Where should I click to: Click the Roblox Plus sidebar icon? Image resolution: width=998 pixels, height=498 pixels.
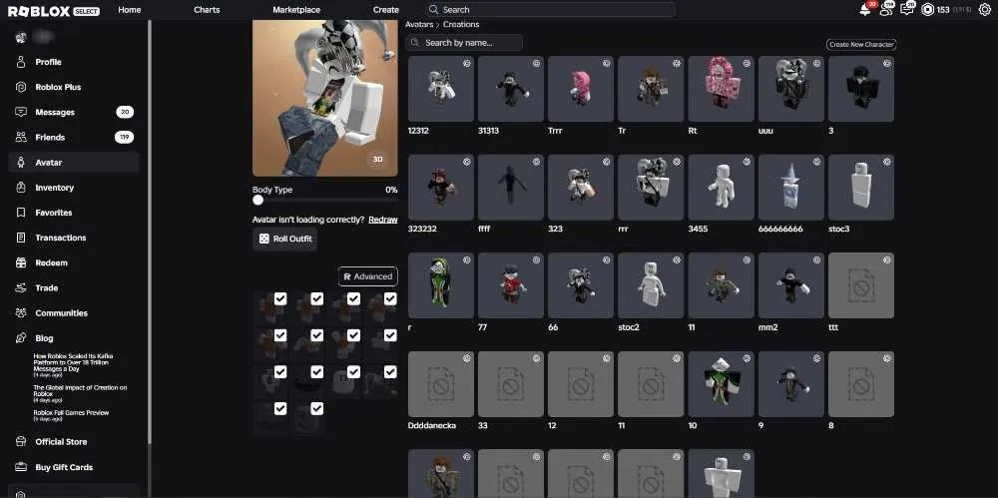point(21,87)
